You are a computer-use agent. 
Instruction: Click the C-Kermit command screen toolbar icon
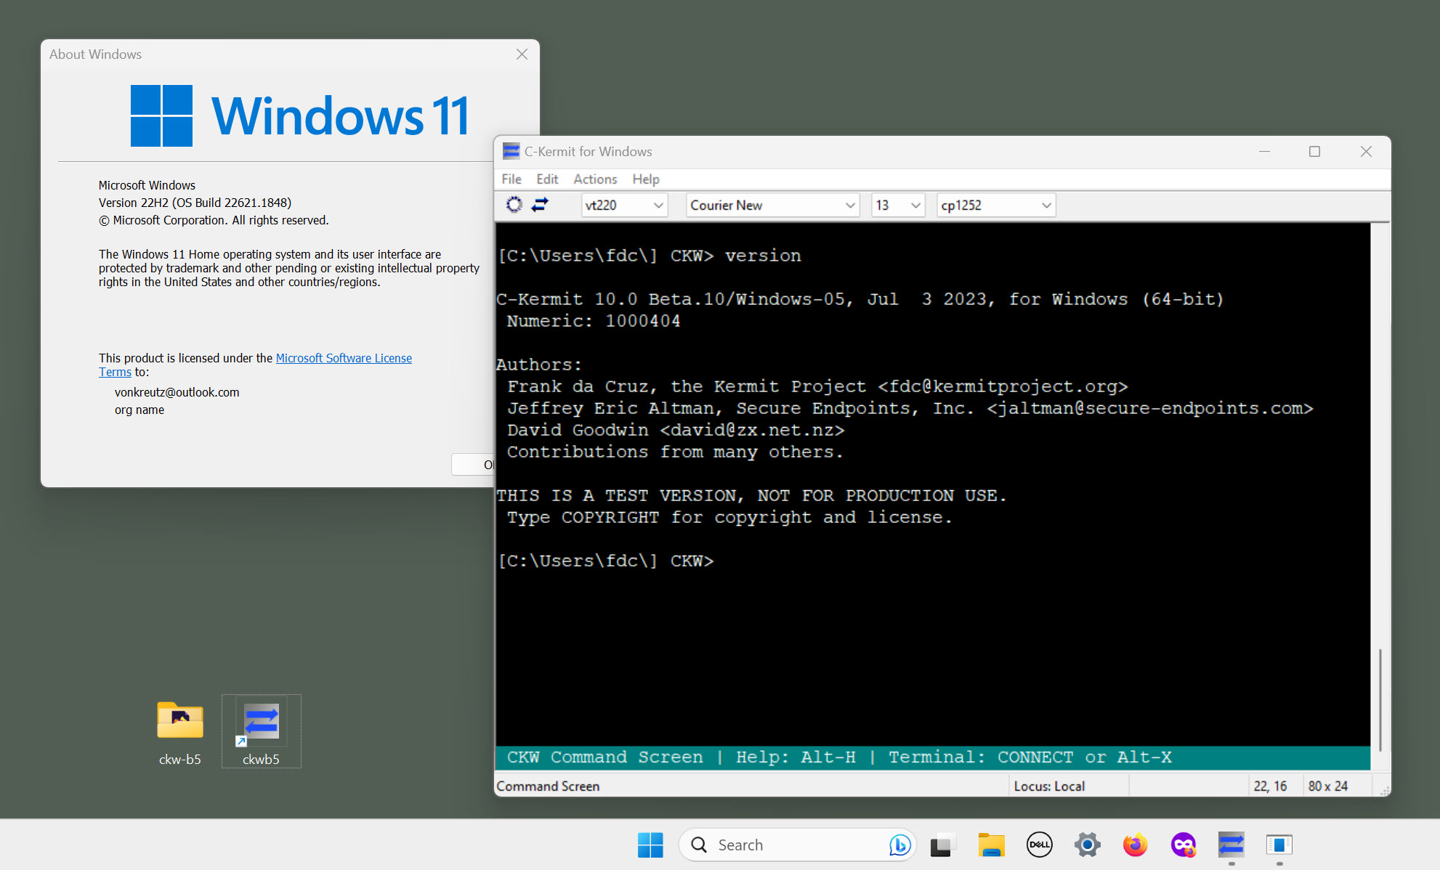click(x=514, y=205)
